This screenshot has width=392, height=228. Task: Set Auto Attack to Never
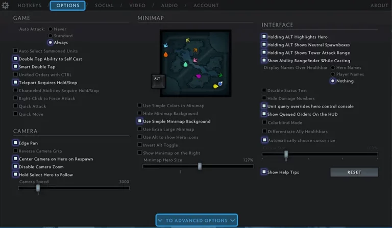(51, 29)
